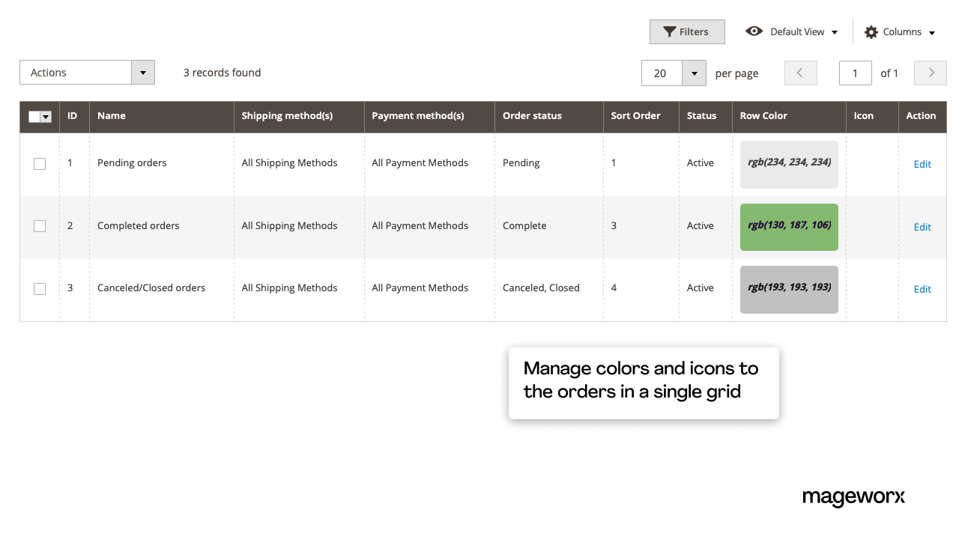Open the Filters funnel icon

click(669, 31)
